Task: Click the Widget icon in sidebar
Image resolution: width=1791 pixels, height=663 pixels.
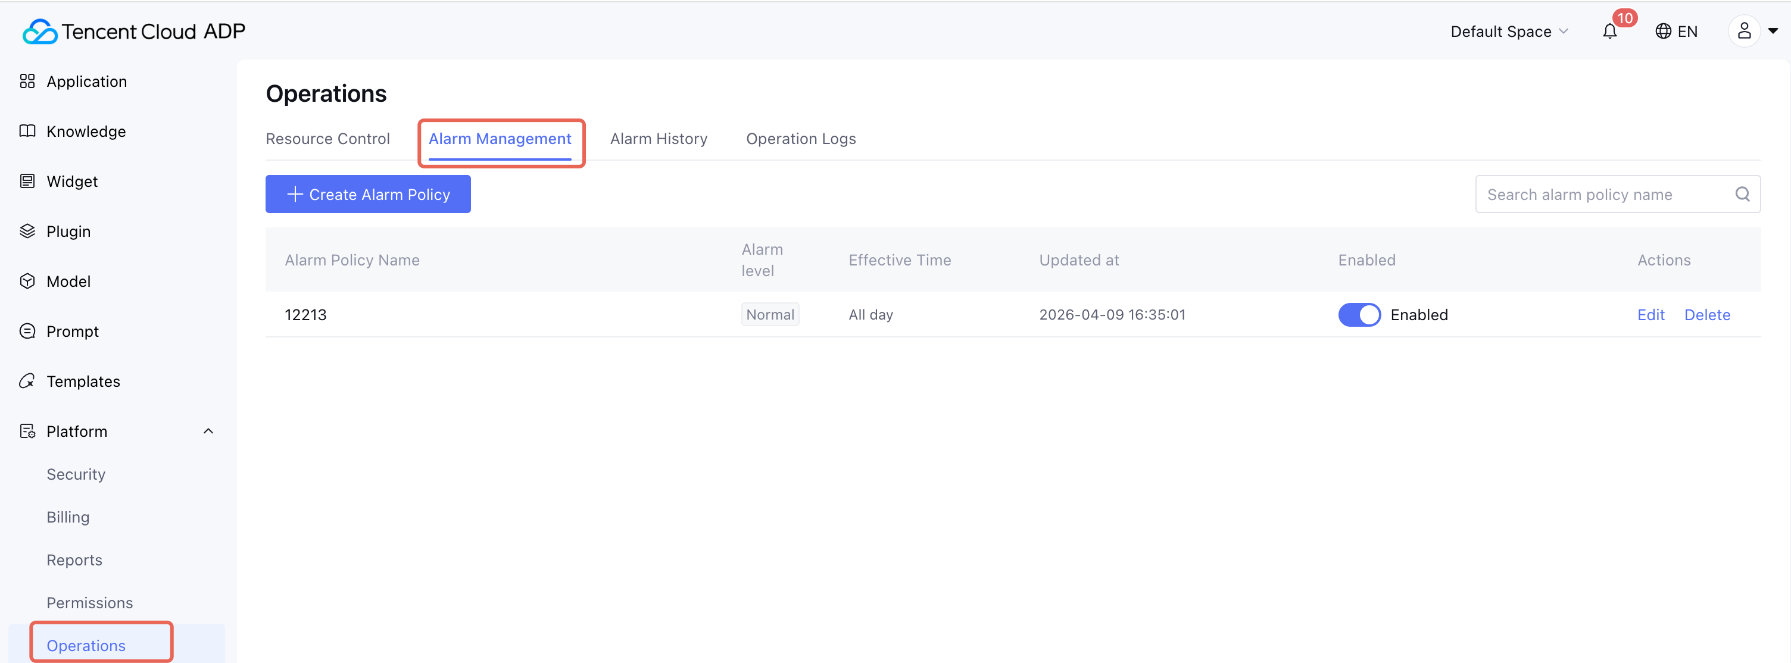Action: (x=27, y=182)
